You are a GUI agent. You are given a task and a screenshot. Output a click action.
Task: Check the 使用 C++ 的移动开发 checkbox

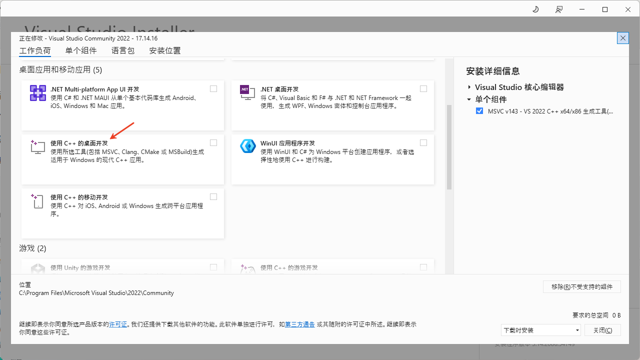[213, 197]
